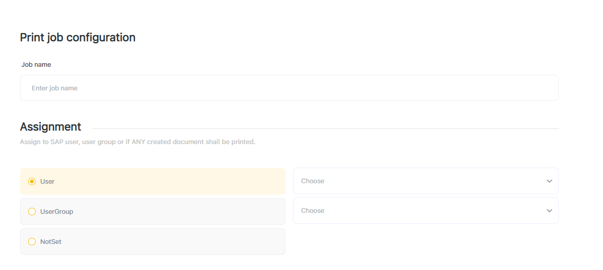Click the "UserGroup" radio label text
This screenshot has width=603, height=270.
coord(57,211)
